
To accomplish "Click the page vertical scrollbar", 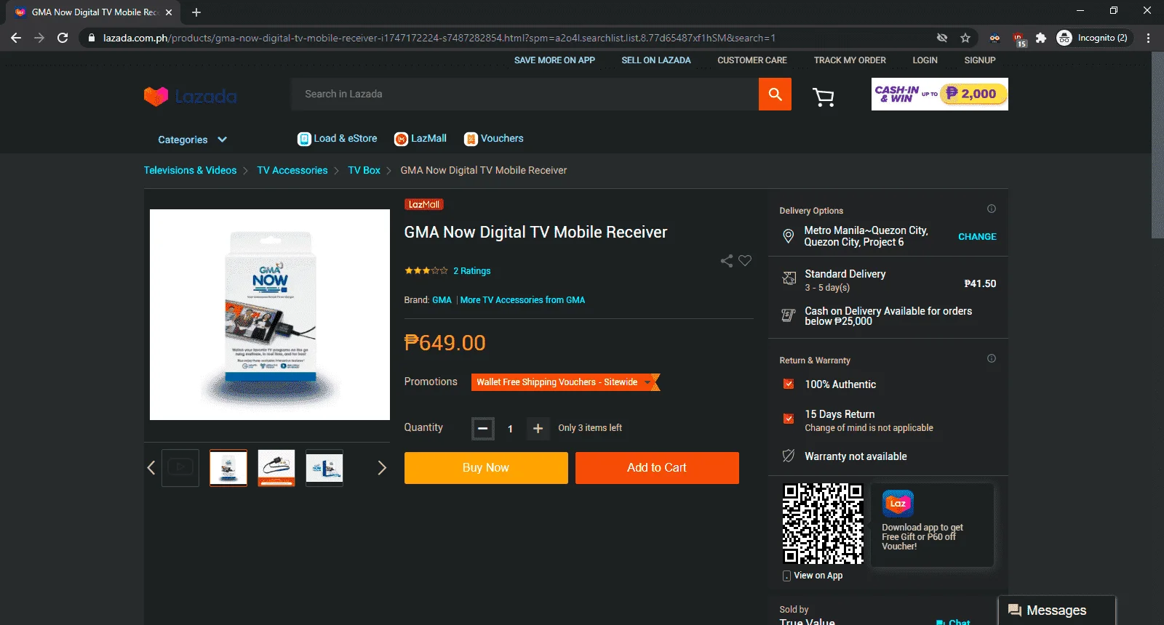I will pyautogui.click(x=1157, y=145).
